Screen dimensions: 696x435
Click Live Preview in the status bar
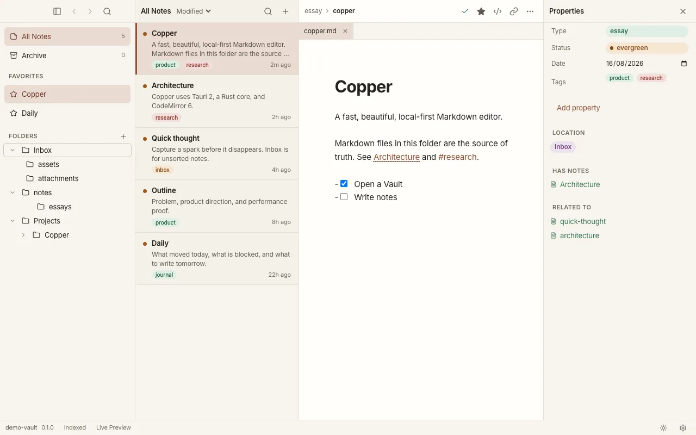[x=114, y=427]
